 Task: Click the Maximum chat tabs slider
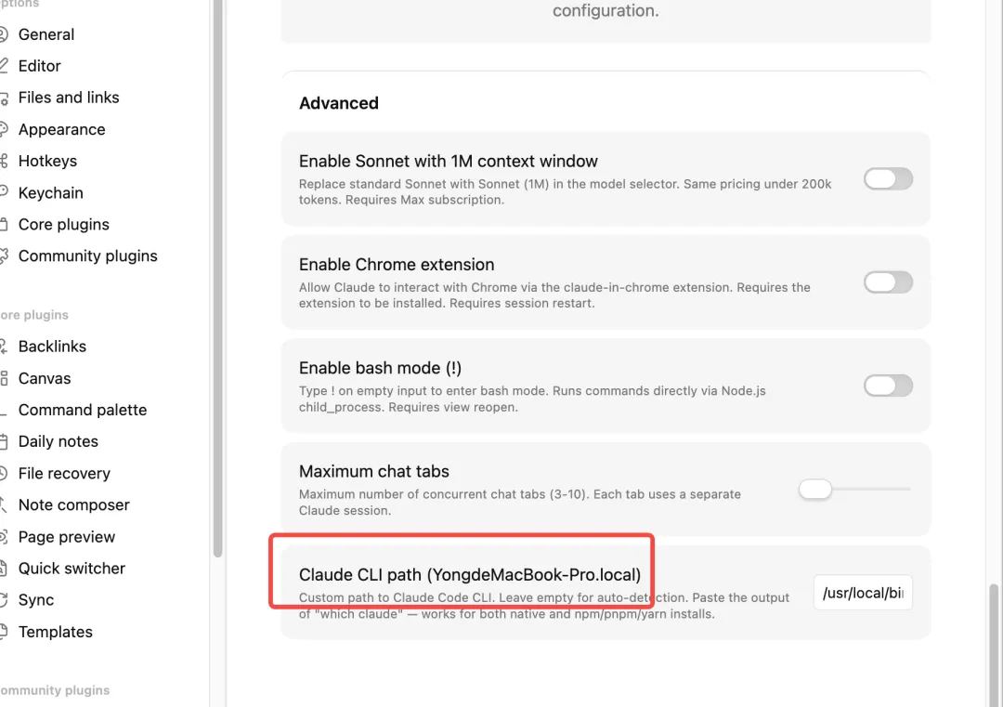point(855,490)
